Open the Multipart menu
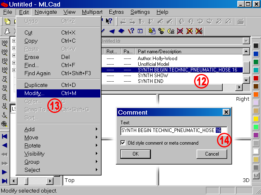 (x=92, y=12)
